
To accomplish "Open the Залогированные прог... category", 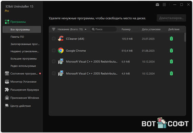I will 25,44.
